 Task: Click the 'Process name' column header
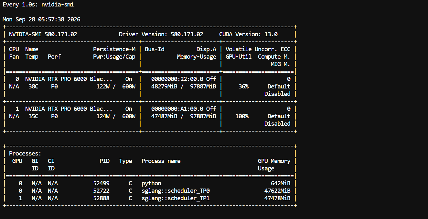tap(161, 161)
